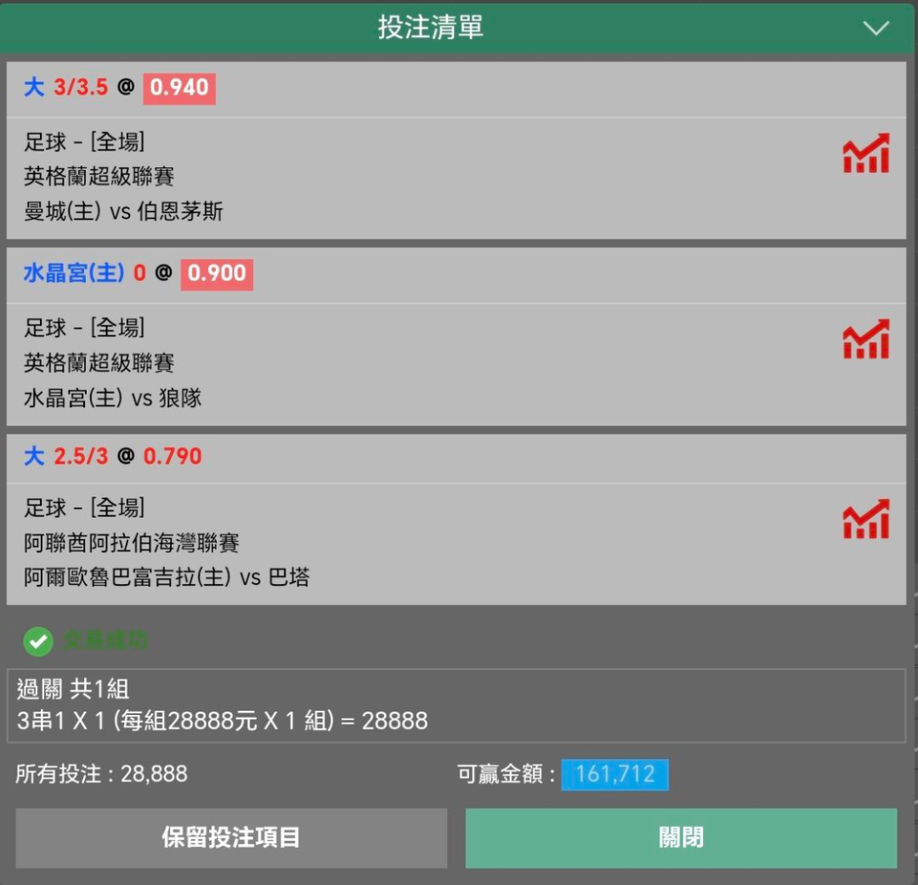Click the 過關 共1組 parlay label
This screenshot has height=885, width=918.
click(x=73, y=689)
